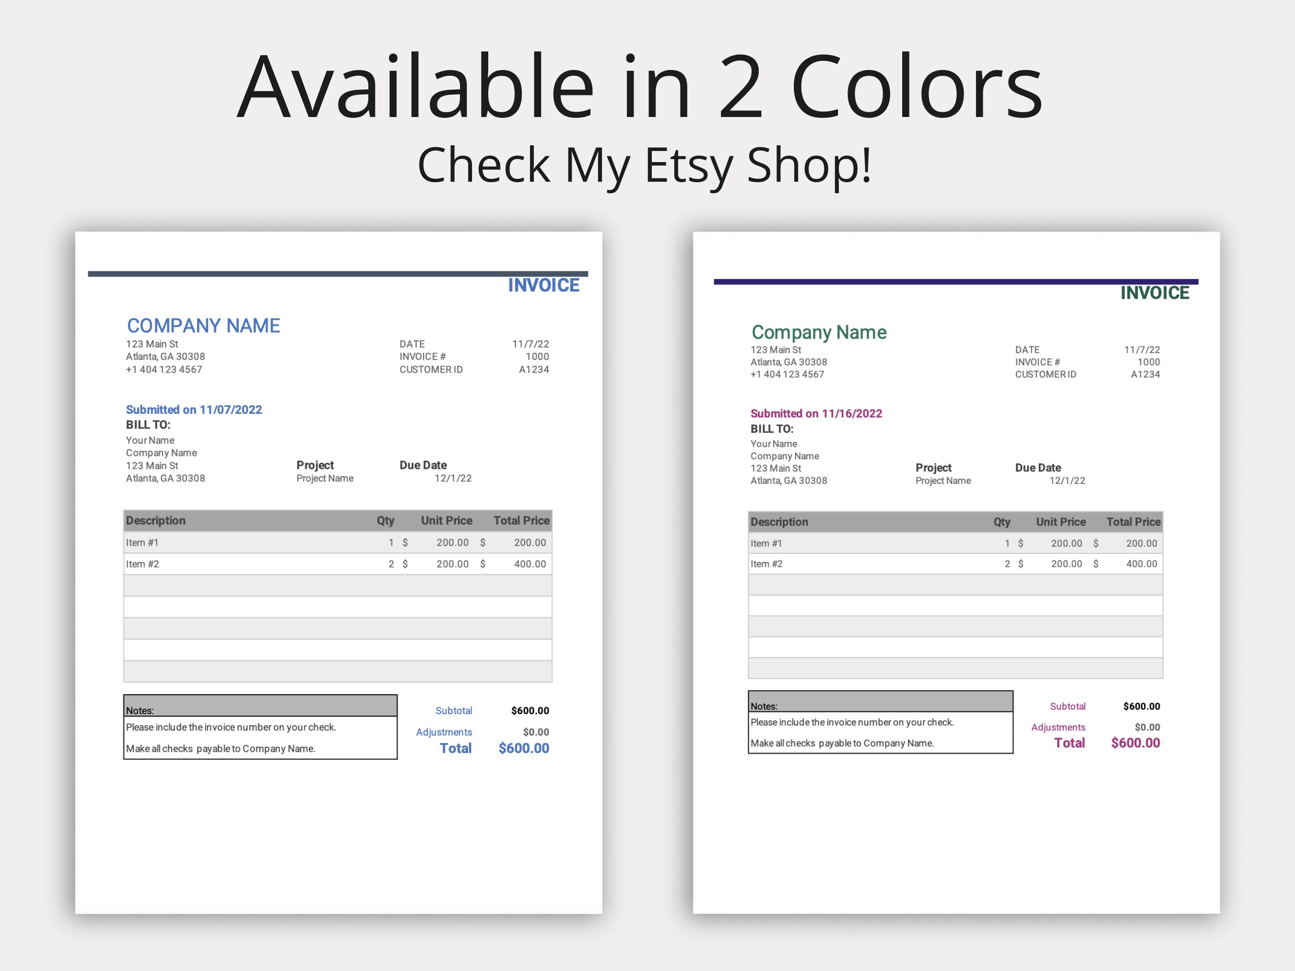Select the Adjustments $0.00 value
This screenshot has height=971, width=1295.
point(536,732)
